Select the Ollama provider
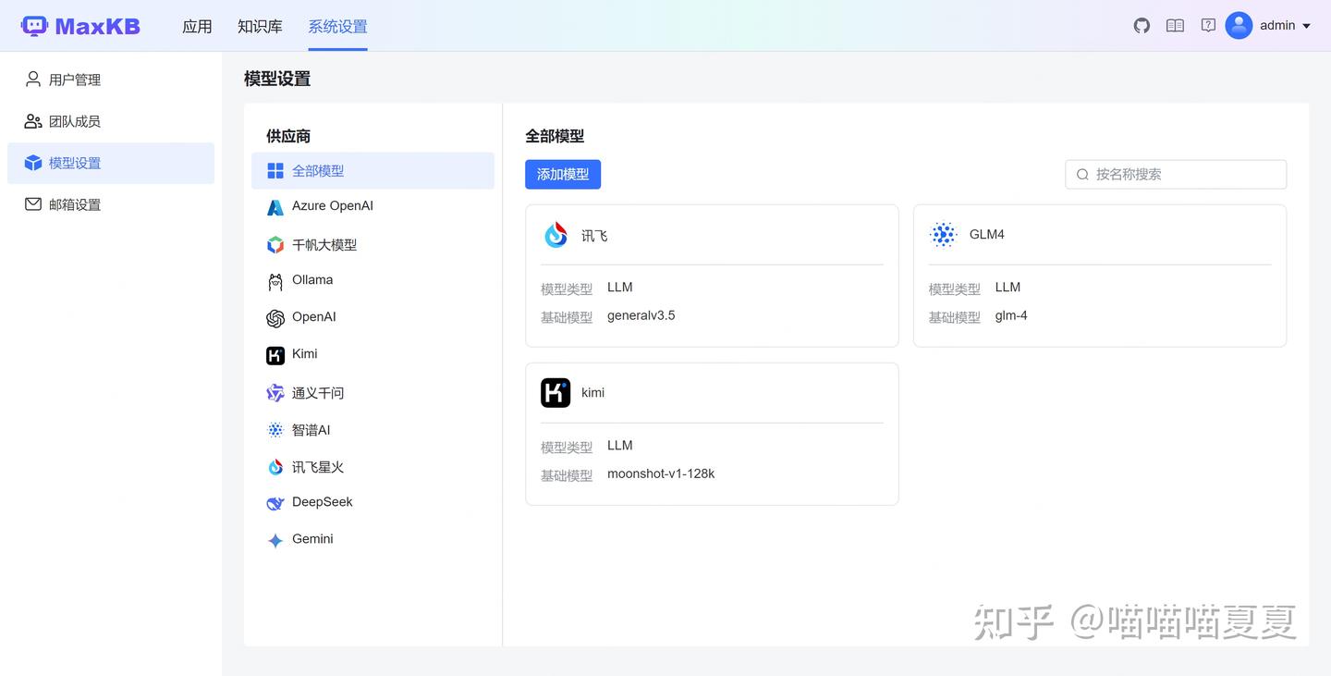Screen dimensions: 1331x676 [x=311, y=279]
